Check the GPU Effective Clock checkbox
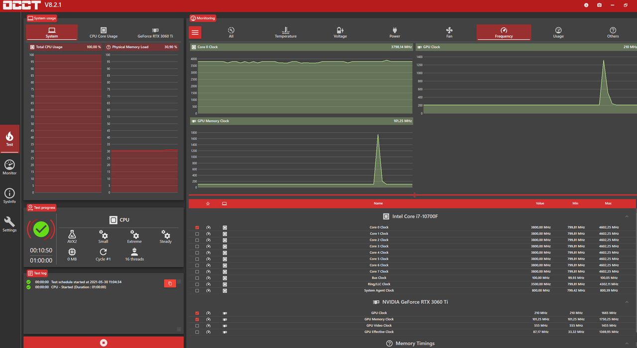Image resolution: width=637 pixels, height=348 pixels. click(x=197, y=332)
